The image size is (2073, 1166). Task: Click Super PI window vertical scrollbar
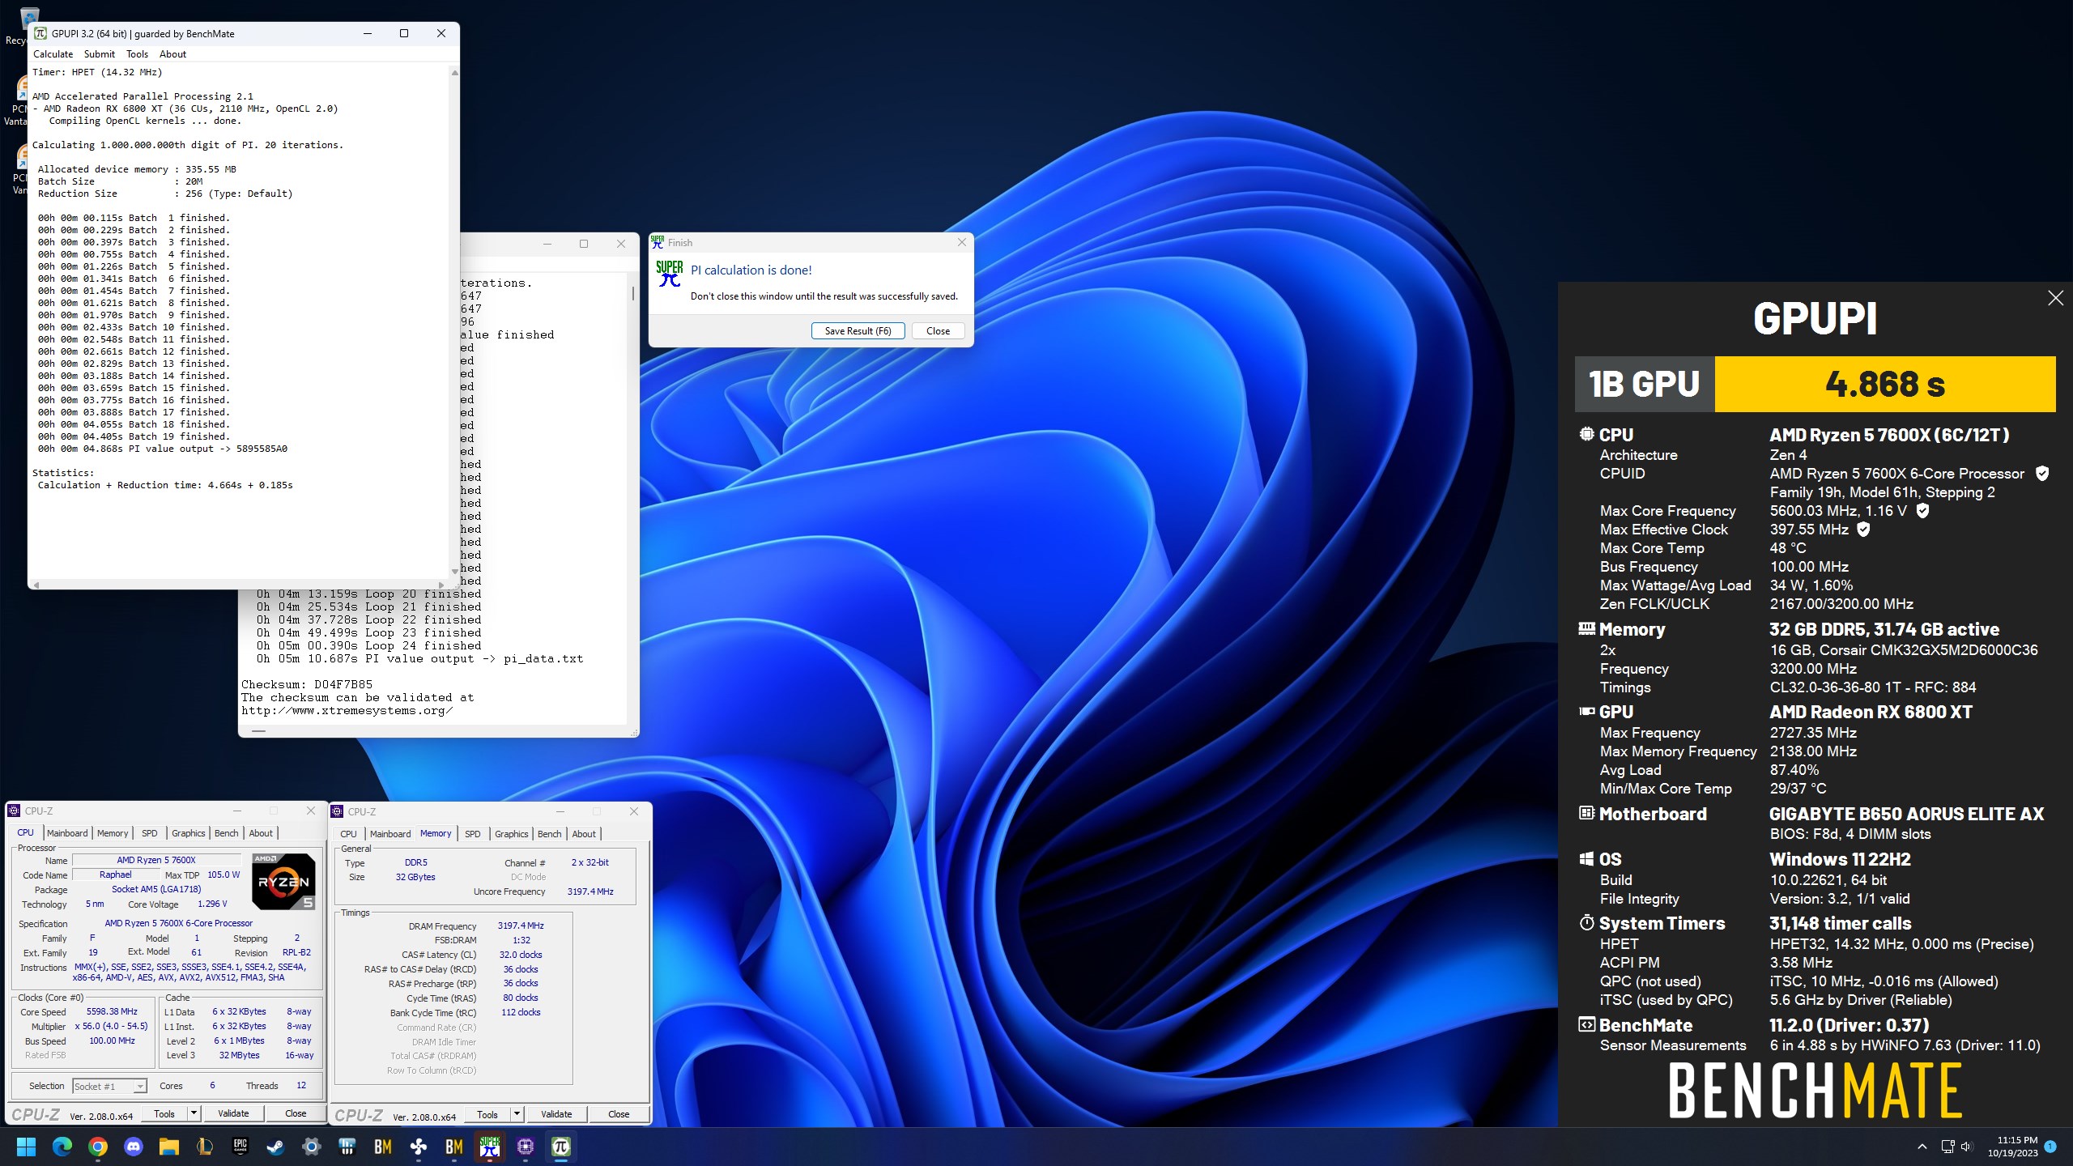(633, 500)
